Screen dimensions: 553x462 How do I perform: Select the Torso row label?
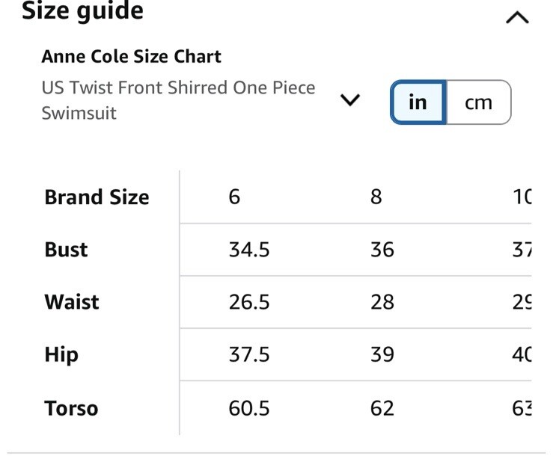tap(71, 408)
